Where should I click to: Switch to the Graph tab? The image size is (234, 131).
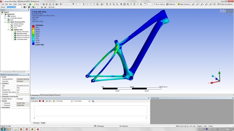(x=43, y=123)
